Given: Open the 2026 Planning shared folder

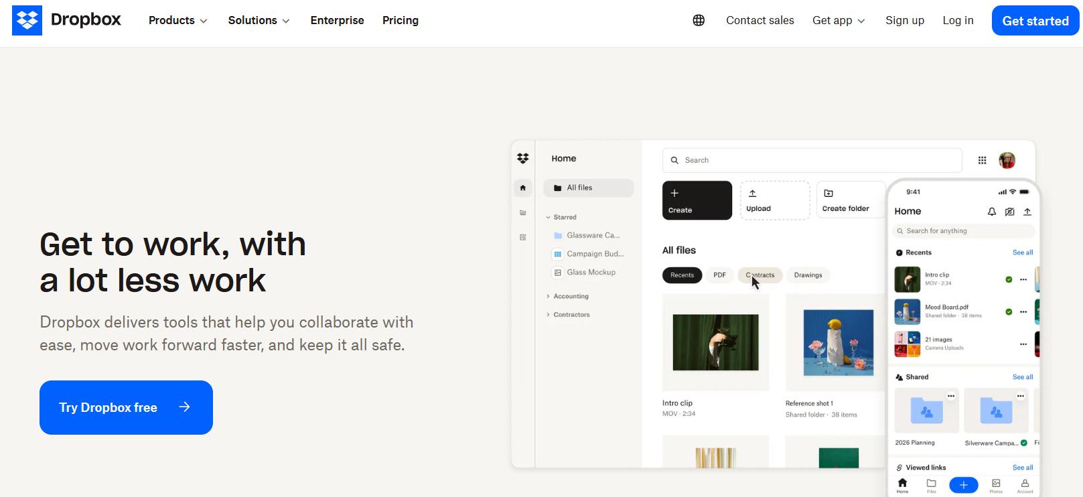Looking at the screenshot, I should click(x=927, y=410).
